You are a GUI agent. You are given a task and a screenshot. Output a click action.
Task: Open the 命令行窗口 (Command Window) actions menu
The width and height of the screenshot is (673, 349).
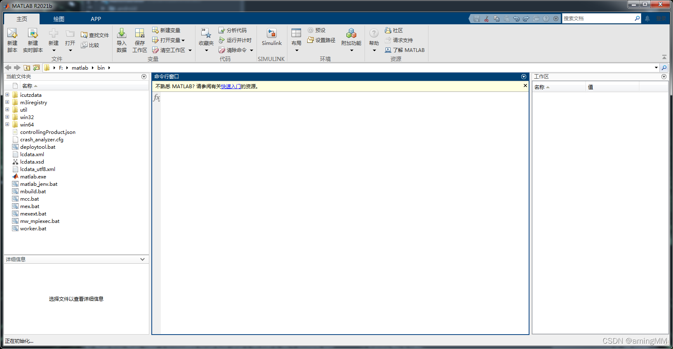524,77
